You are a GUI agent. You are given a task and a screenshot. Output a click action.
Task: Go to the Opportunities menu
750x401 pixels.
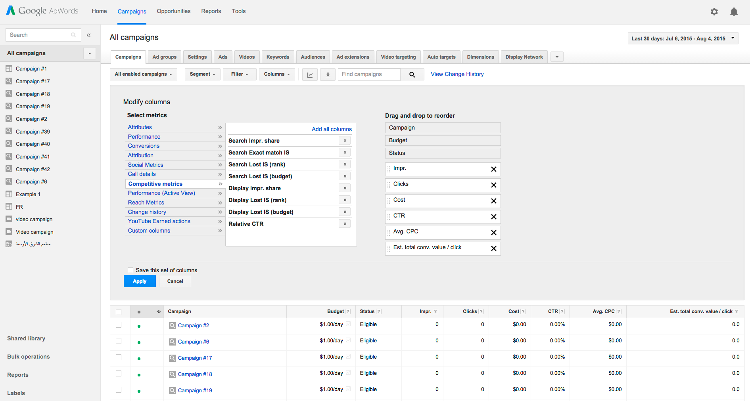[173, 11]
